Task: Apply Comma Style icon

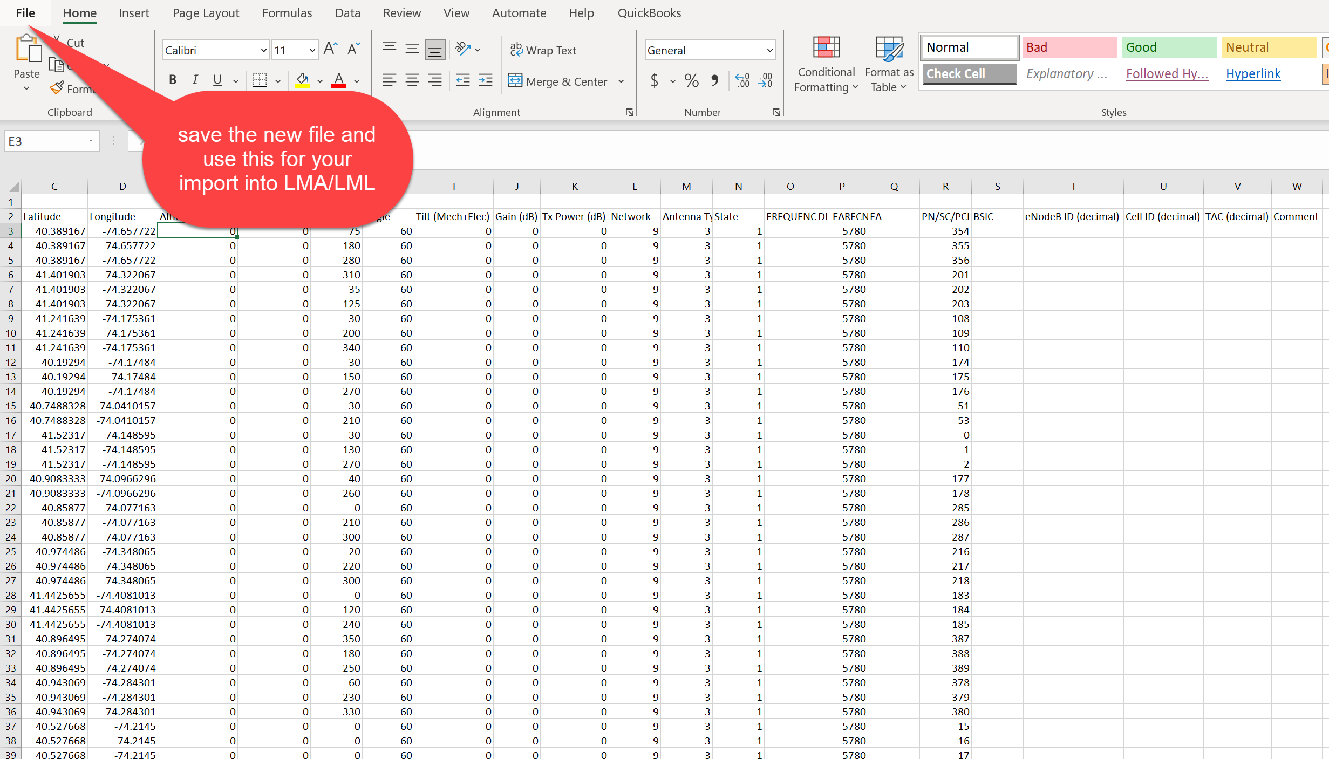Action: click(714, 81)
